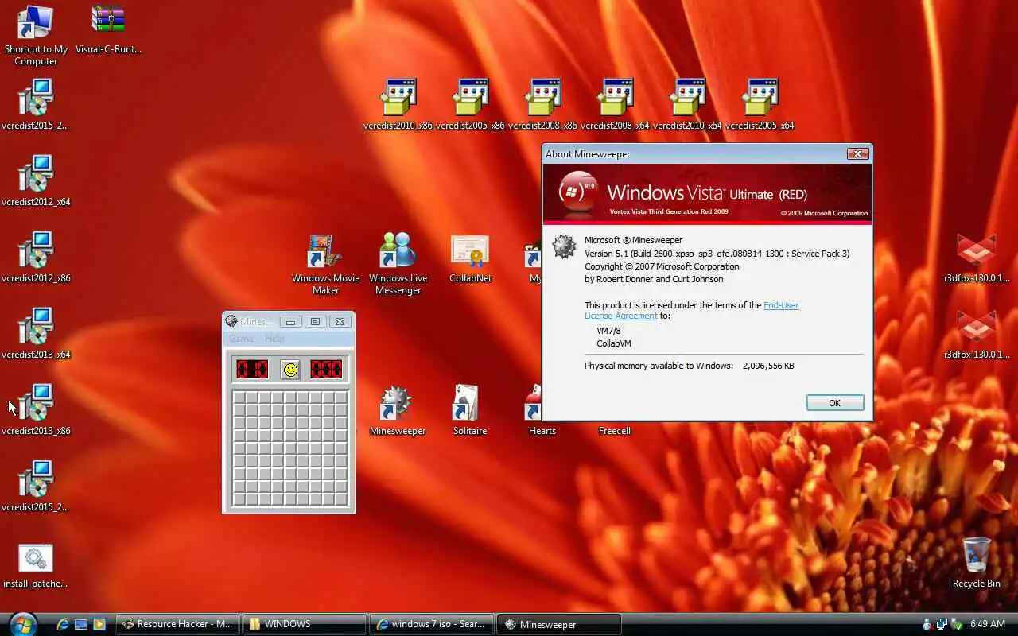This screenshot has width=1018, height=636.
Task: Select the vcredist2013_x86 desktop icon
Action: point(36,410)
